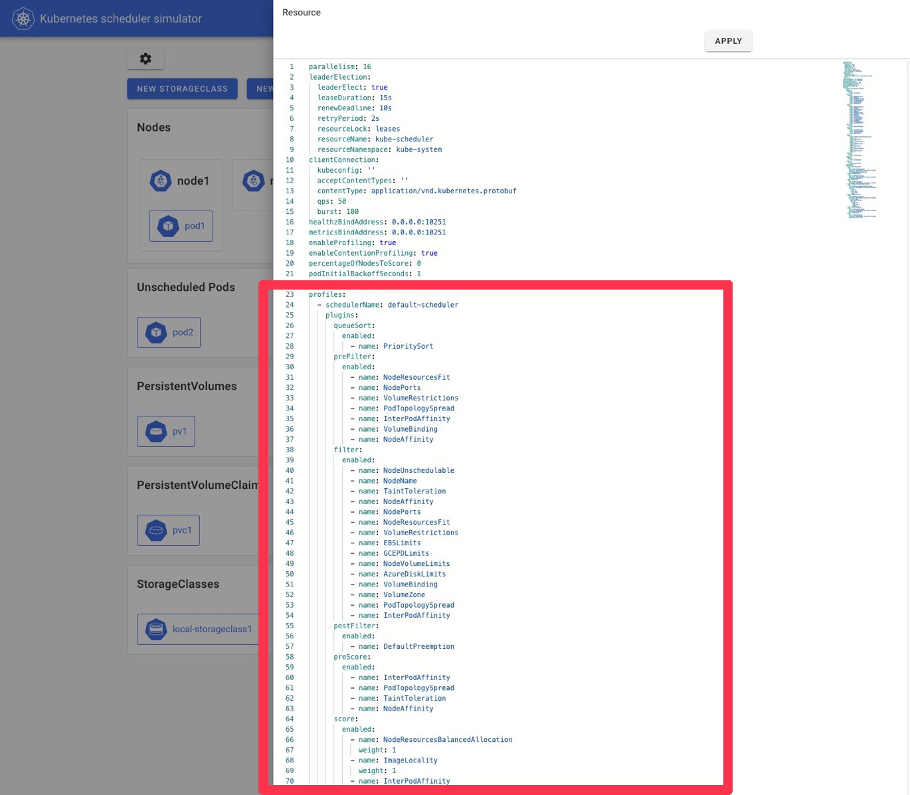This screenshot has height=795, width=910.
Task: Click the healthzBindAddress line
Action: [377, 222]
